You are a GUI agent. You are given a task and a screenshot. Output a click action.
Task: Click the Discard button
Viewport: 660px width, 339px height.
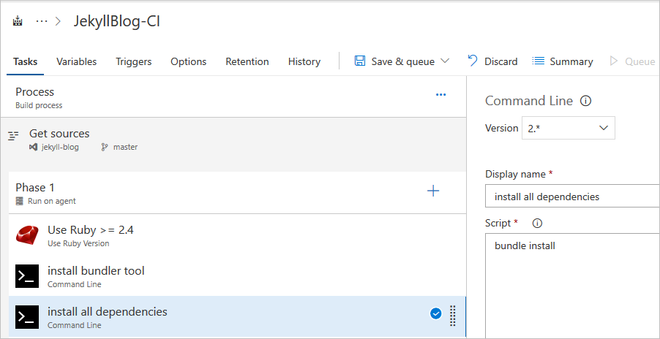(x=492, y=61)
